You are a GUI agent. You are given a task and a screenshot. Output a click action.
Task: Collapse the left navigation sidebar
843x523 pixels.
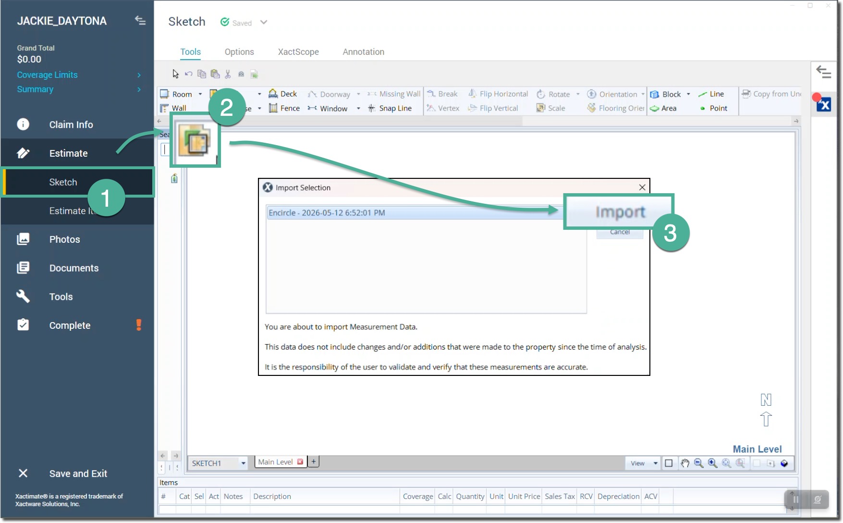coord(140,20)
